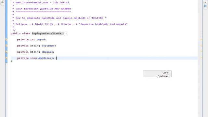
Task: Choose the Ctrl+7 context menu entry
Action: tap(157, 73)
